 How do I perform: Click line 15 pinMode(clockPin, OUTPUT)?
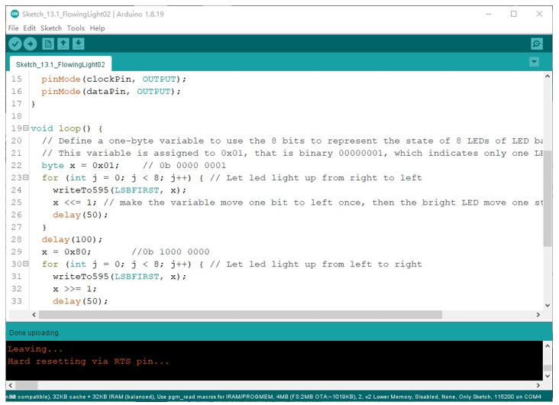point(114,79)
